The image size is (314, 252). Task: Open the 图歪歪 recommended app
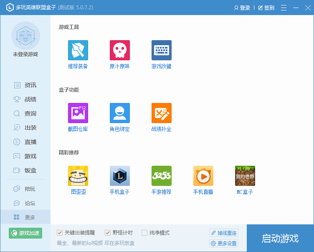(x=78, y=176)
